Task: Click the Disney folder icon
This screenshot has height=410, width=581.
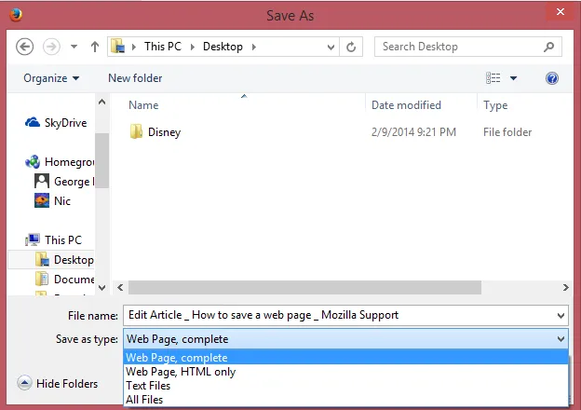Action: [136, 132]
